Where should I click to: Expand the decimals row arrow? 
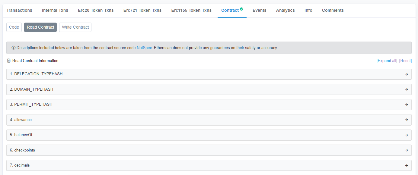click(407, 165)
